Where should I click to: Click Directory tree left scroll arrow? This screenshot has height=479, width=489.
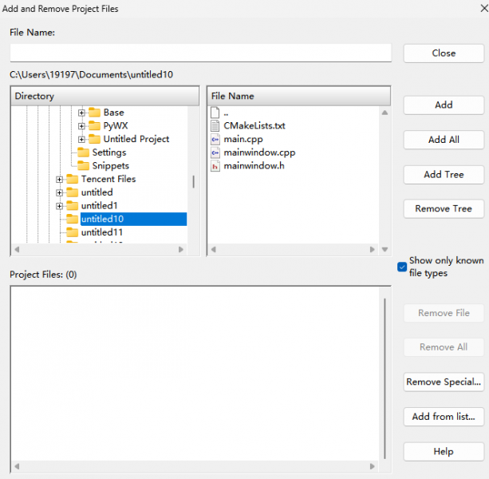(18, 249)
